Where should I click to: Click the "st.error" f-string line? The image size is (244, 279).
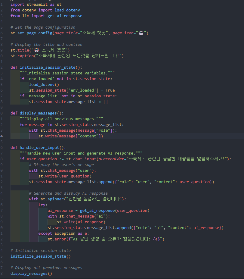tap(106, 239)
